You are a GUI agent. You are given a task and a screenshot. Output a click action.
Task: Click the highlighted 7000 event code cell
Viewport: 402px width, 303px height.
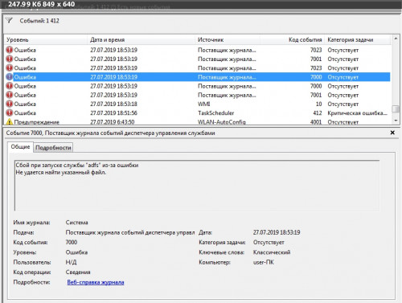pyautogui.click(x=316, y=77)
